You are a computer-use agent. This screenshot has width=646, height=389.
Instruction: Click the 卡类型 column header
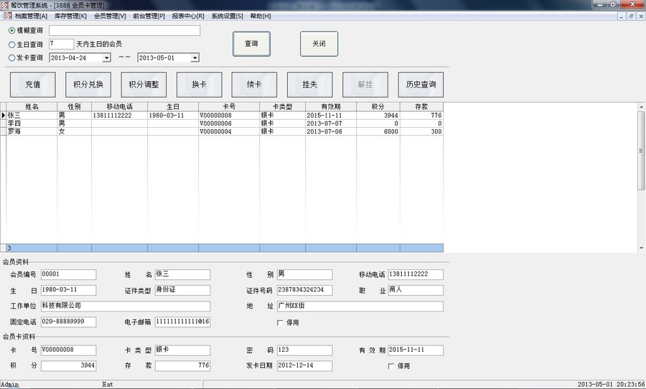[283, 107]
